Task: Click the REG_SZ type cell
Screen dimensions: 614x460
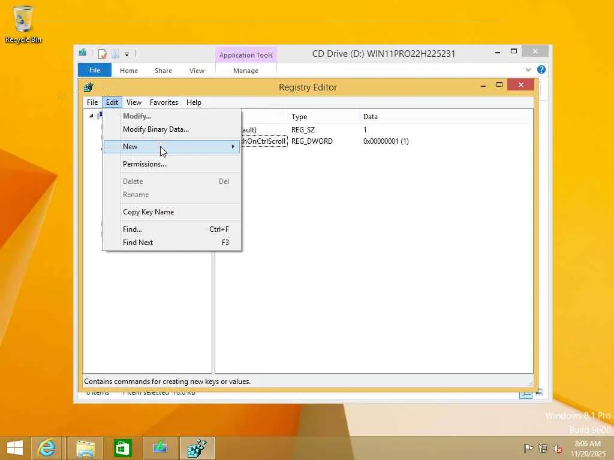Action: click(x=303, y=130)
